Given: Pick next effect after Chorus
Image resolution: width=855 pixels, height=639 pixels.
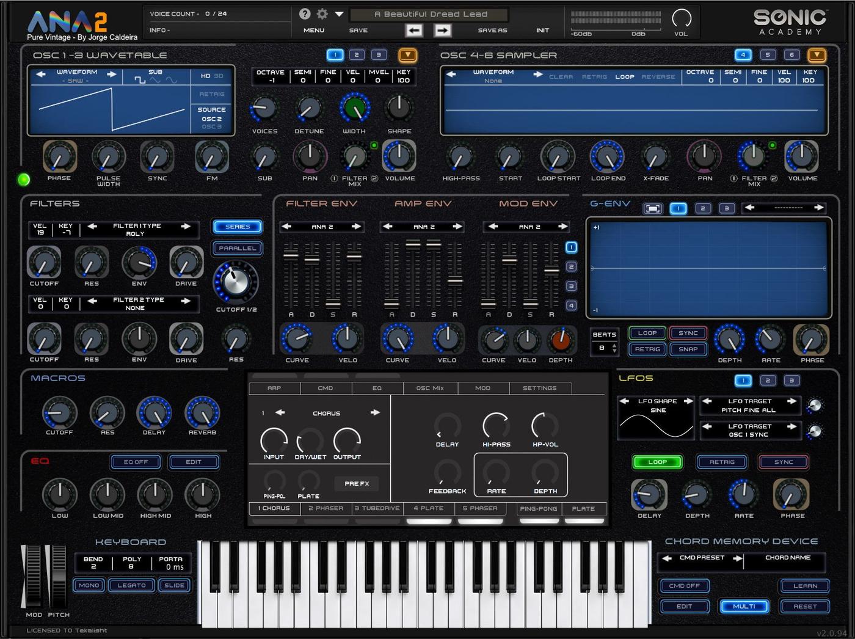Looking at the screenshot, I should [374, 413].
